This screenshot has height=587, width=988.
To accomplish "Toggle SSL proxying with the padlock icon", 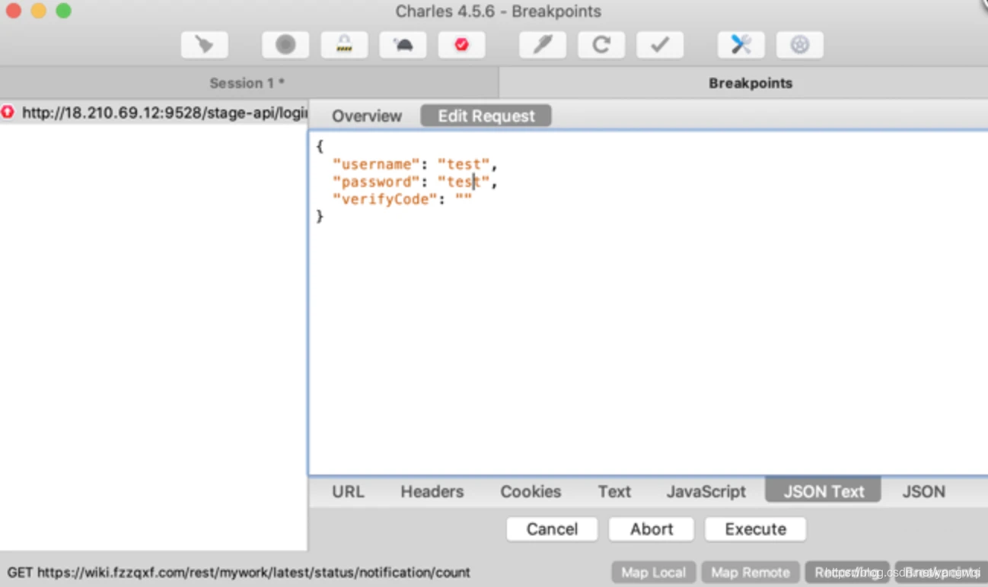I will tap(344, 45).
